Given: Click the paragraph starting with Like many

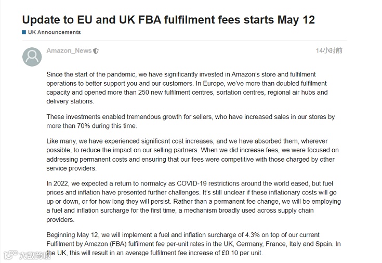Looking at the screenshot, I should 192,154.
